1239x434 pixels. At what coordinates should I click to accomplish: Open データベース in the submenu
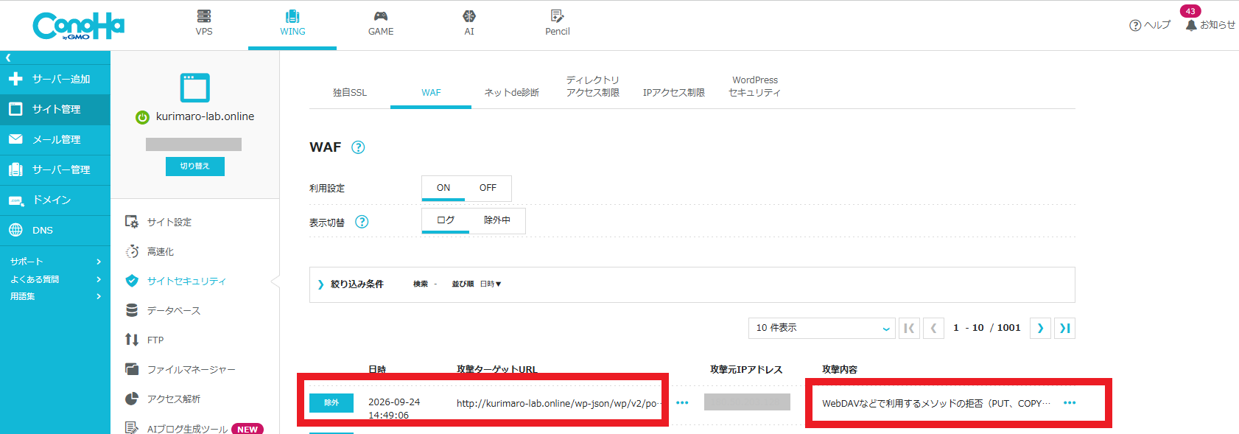point(173,310)
